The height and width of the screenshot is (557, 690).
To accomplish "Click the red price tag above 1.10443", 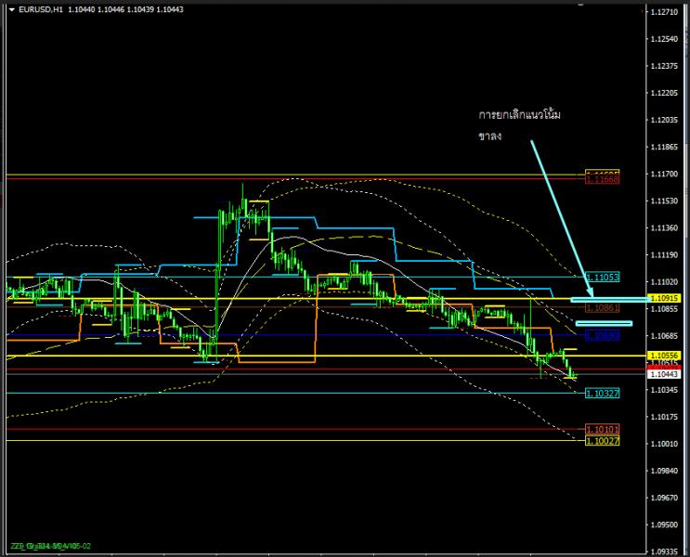I will click(x=664, y=367).
